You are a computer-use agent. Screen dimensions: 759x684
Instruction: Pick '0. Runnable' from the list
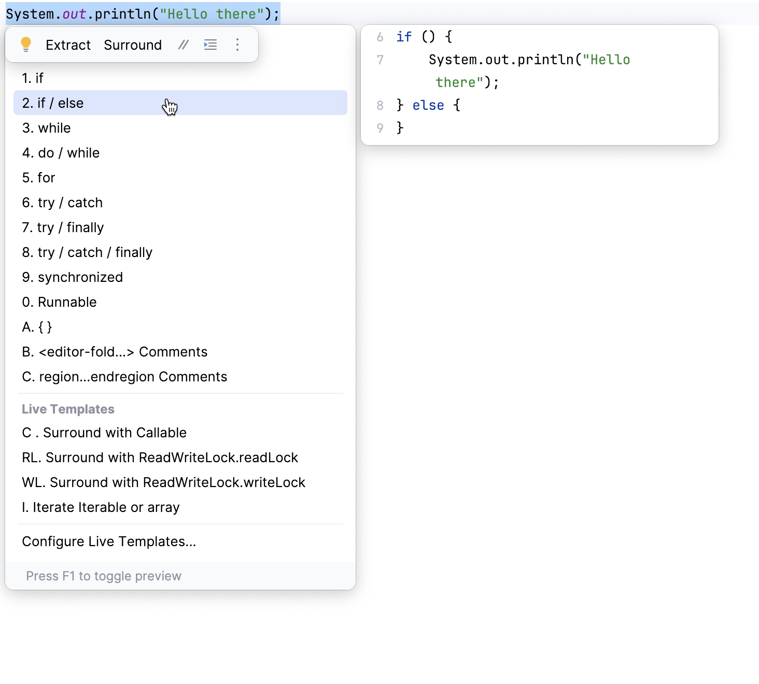[59, 302]
